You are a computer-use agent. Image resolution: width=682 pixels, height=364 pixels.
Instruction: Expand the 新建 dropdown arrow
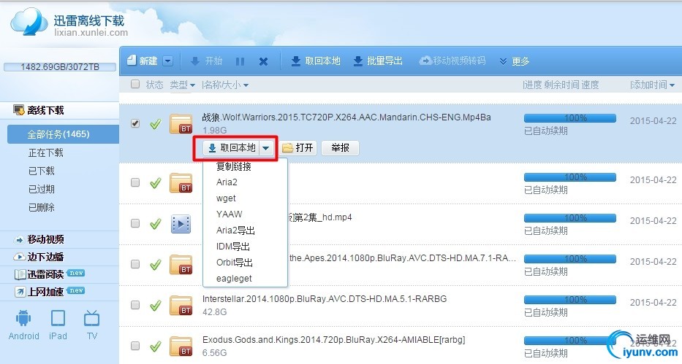click(x=168, y=61)
